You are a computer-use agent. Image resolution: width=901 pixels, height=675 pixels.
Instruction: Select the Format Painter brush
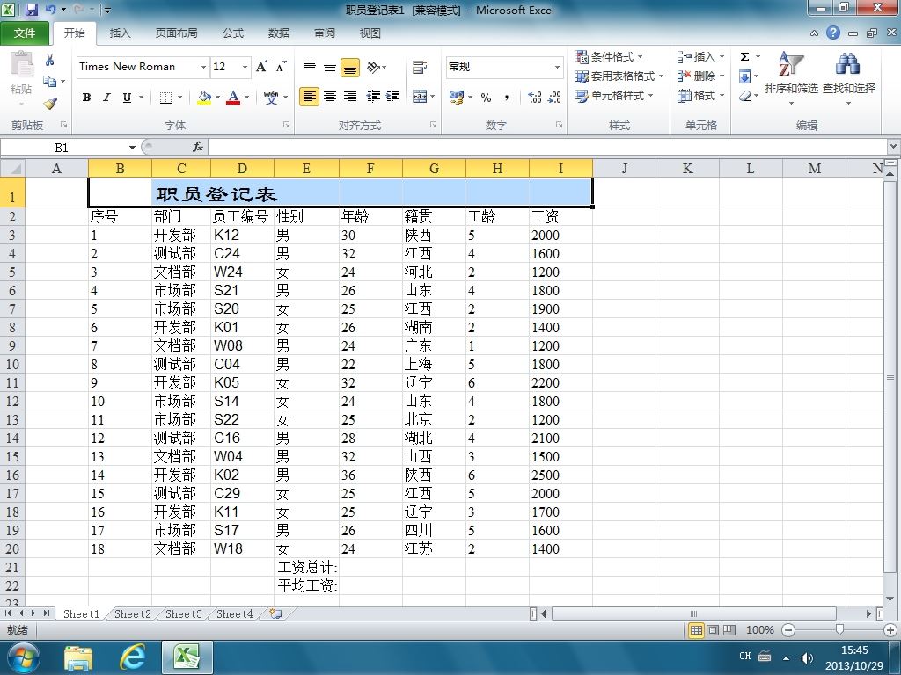coord(50,104)
